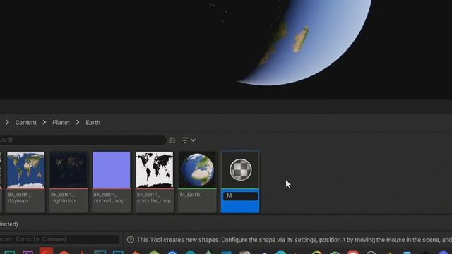Select the M_Earth material asset
452x254 pixels.
[197, 182]
